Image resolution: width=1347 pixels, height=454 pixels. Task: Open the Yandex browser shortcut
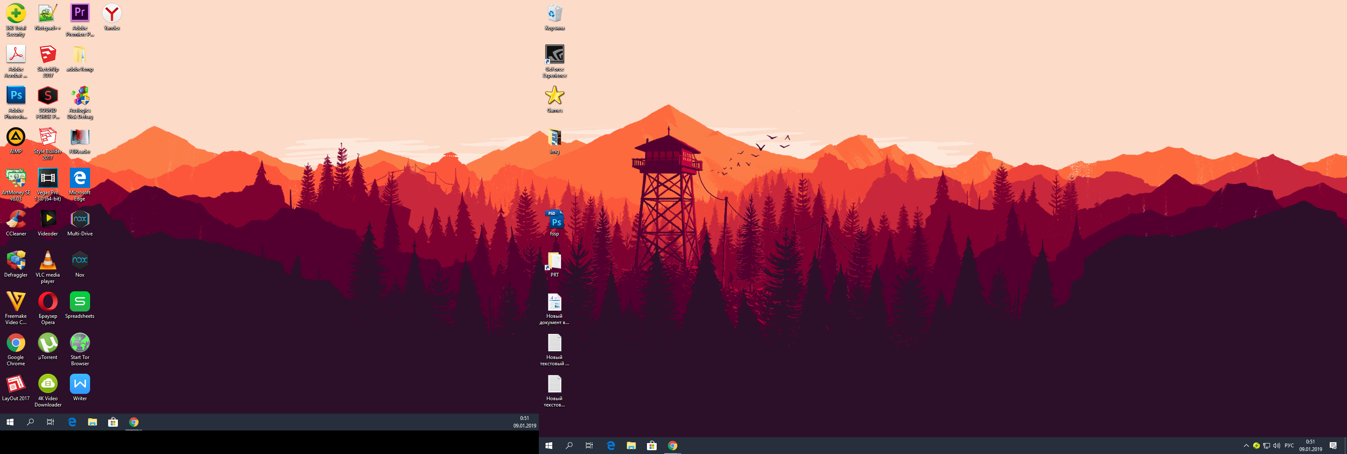coord(112,18)
